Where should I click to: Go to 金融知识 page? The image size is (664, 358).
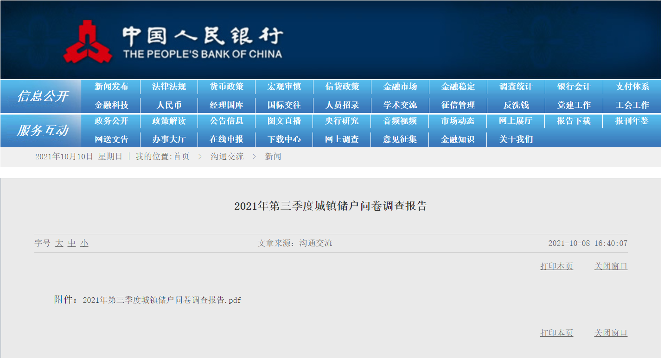pyautogui.click(x=458, y=139)
